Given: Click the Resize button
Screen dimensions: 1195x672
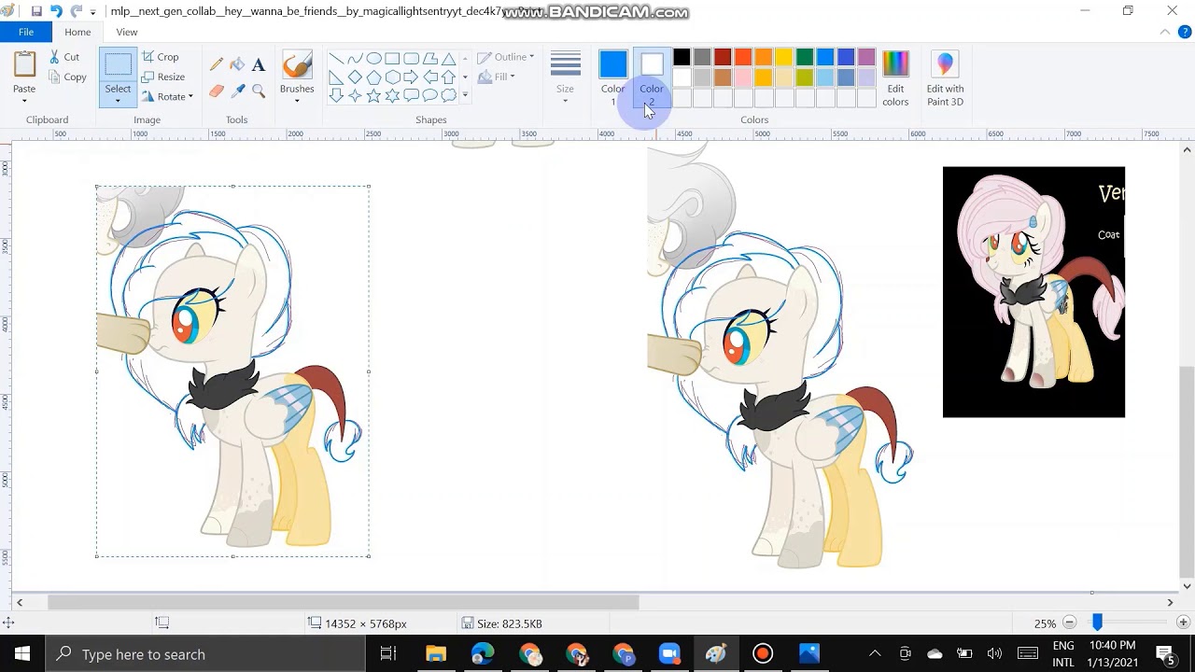Looking at the screenshot, I should 163,77.
